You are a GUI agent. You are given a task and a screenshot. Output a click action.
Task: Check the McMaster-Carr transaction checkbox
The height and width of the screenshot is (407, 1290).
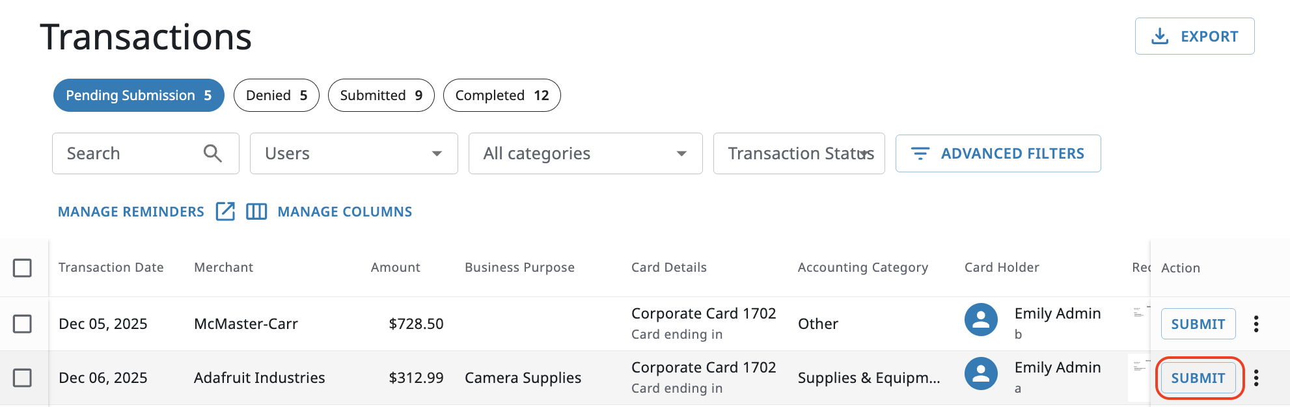click(23, 324)
